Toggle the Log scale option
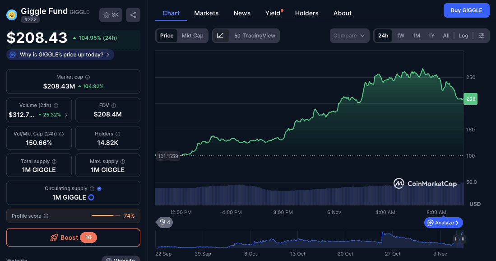Viewport: 496px width, 261px height. [x=463, y=36]
